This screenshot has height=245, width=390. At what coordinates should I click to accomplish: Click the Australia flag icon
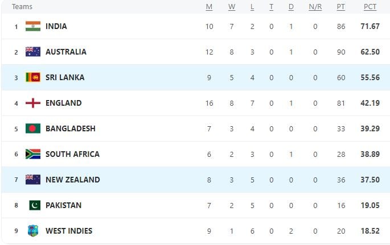[x=33, y=52]
